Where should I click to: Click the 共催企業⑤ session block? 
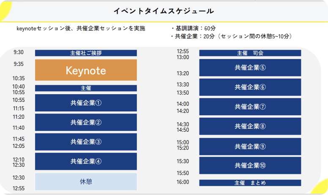(250, 68)
